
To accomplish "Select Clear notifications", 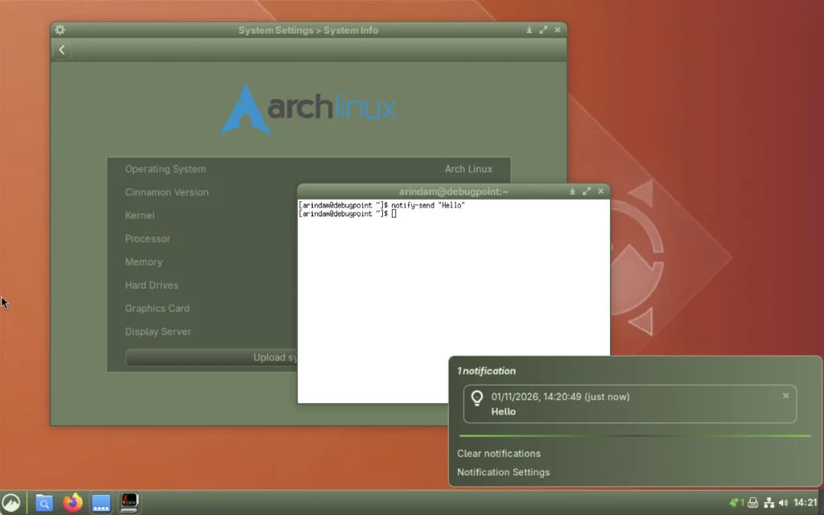I will pos(499,453).
